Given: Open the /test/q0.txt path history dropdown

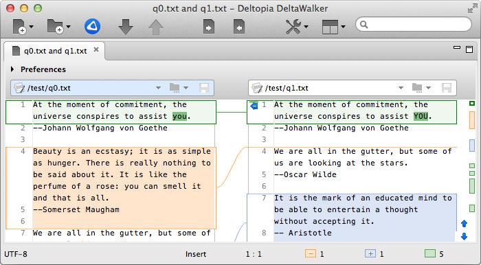Looking at the screenshot, I should 158,88.
